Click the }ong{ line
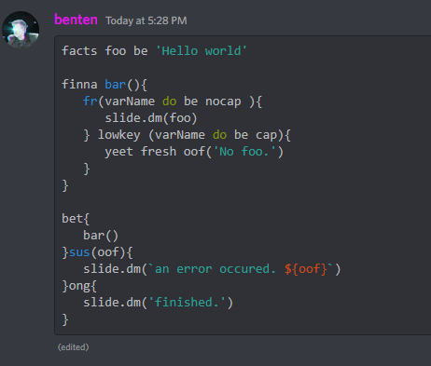This screenshot has height=366, width=431. 79,286
